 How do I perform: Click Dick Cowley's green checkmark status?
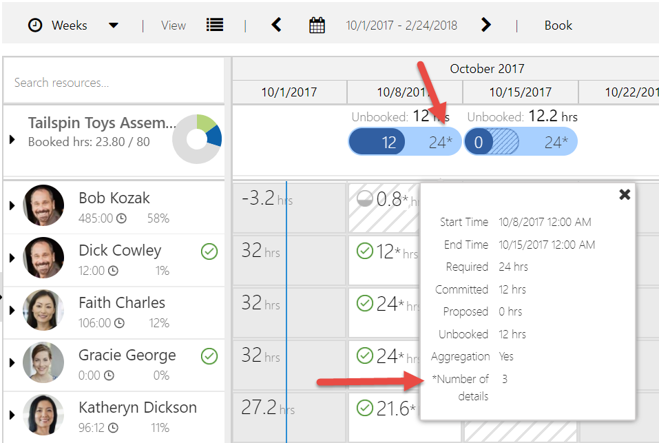point(209,251)
